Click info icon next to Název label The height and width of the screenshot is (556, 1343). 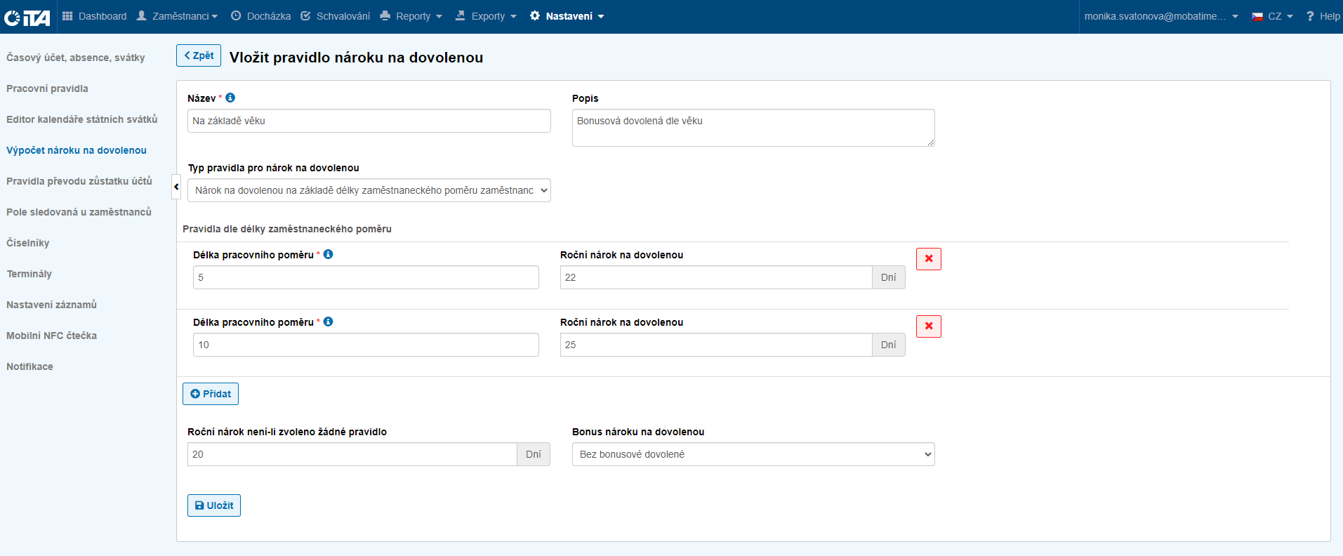tap(230, 98)
